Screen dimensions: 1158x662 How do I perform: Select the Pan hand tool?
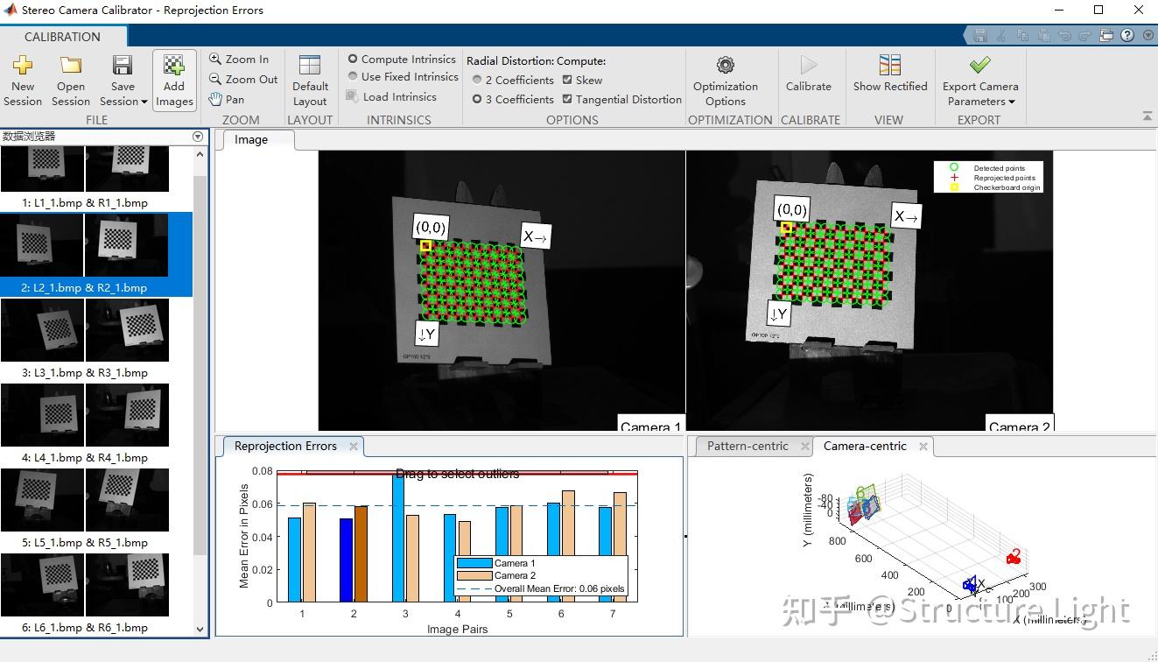point(215,99)
